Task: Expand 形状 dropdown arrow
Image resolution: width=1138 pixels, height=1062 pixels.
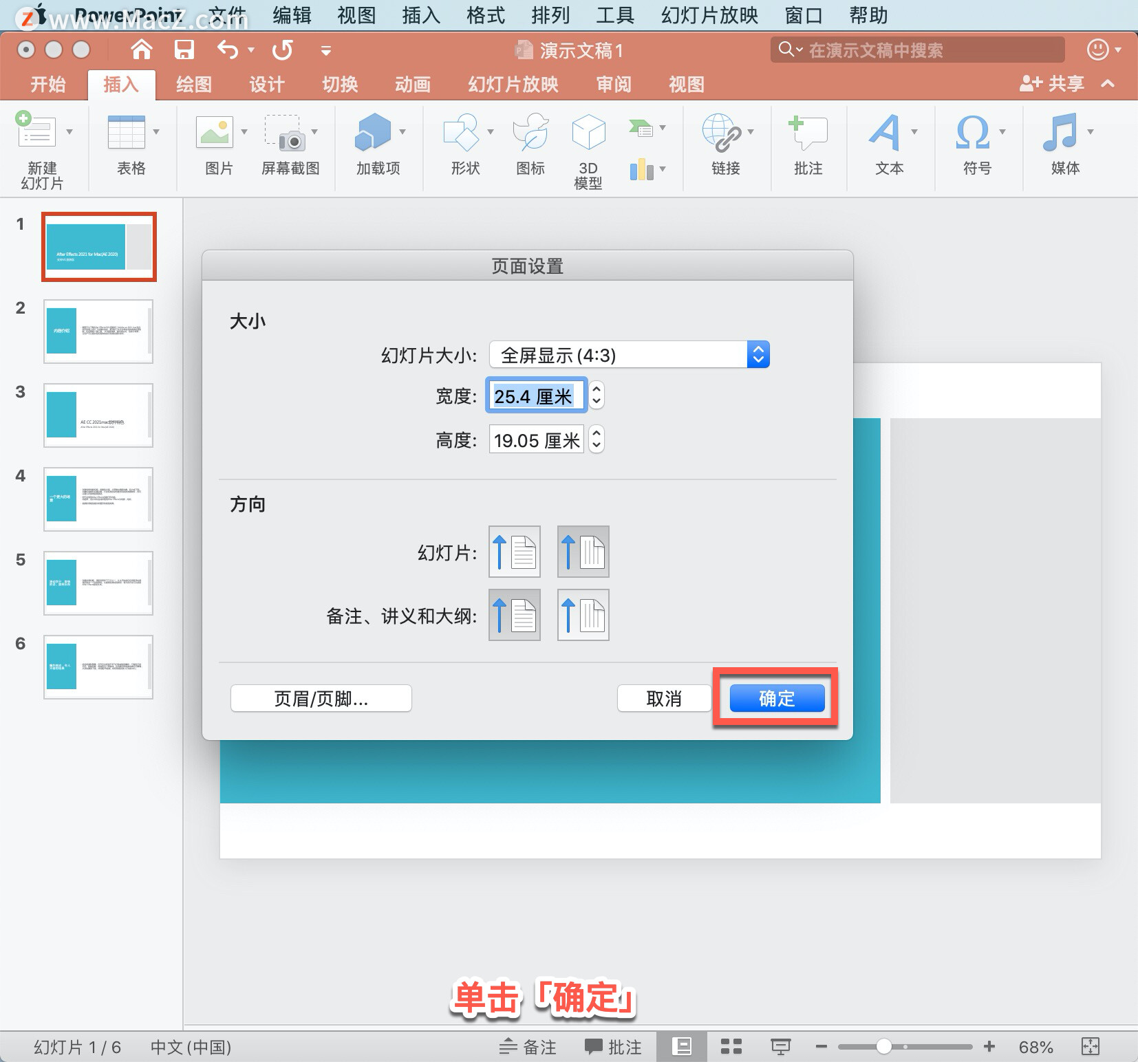Action: click(x=491, y=131)
